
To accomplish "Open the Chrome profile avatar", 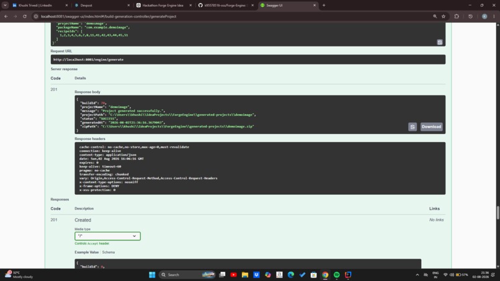I will (x=484, y=16).
